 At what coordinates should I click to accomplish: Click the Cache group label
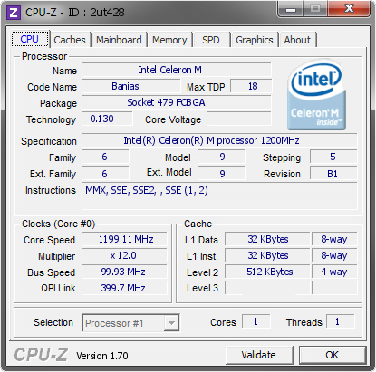click(x=198, y=224)
